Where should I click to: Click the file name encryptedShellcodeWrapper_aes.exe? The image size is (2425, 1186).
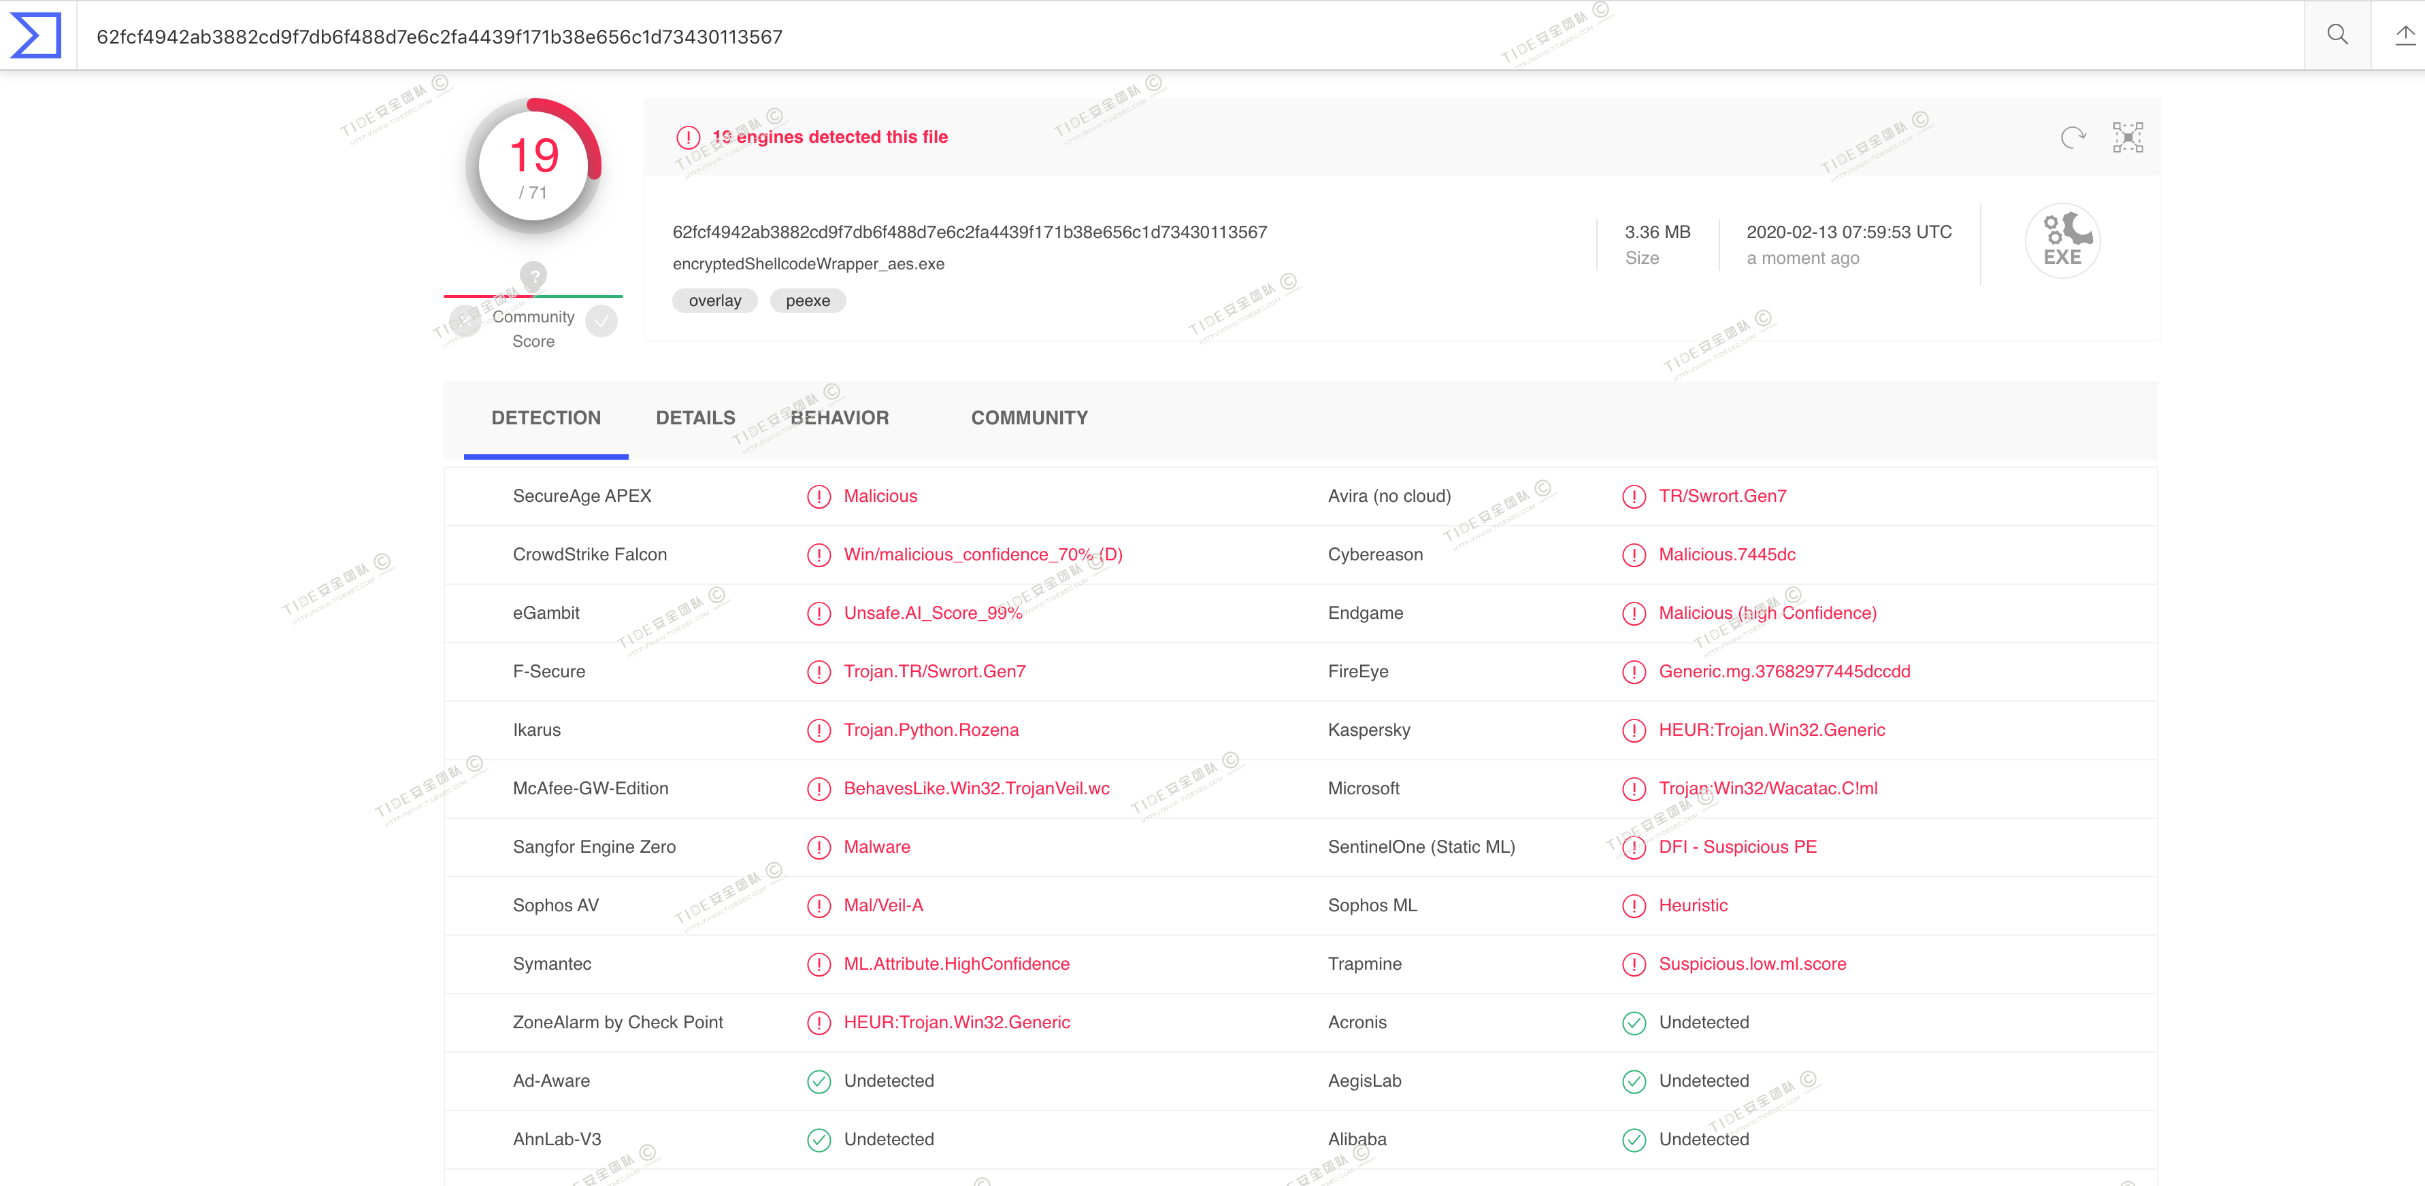808,265
